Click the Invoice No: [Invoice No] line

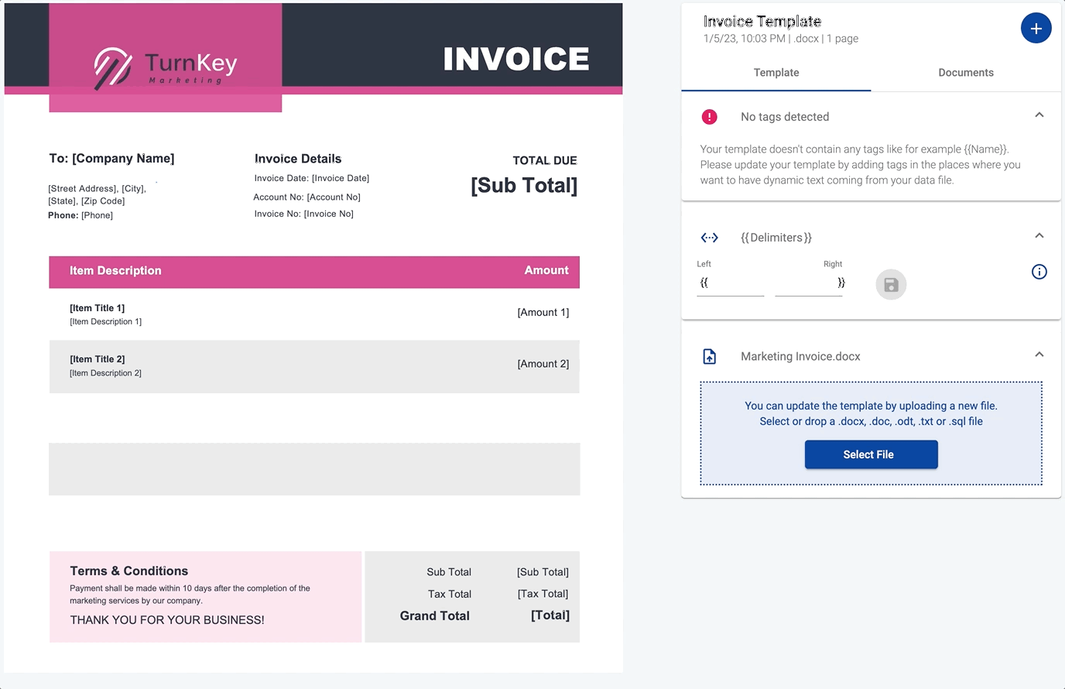pyautogui.click(x=304, y=214)
